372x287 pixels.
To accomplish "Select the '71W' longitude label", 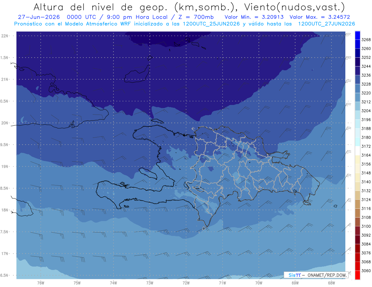I will click(x=222, y=283).
